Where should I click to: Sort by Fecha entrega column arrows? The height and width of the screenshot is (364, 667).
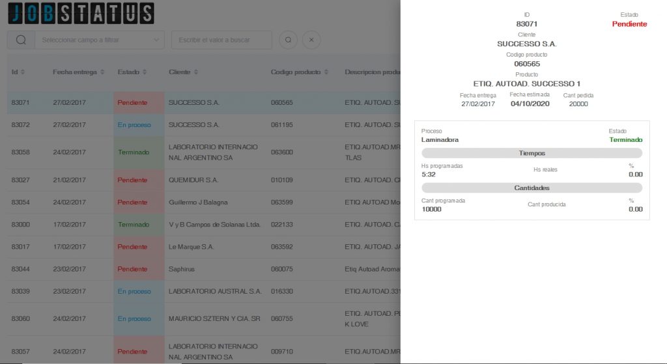click(102, 72)
